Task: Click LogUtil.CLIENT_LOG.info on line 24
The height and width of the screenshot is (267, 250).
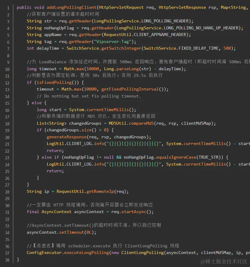Action: [75, 164]
